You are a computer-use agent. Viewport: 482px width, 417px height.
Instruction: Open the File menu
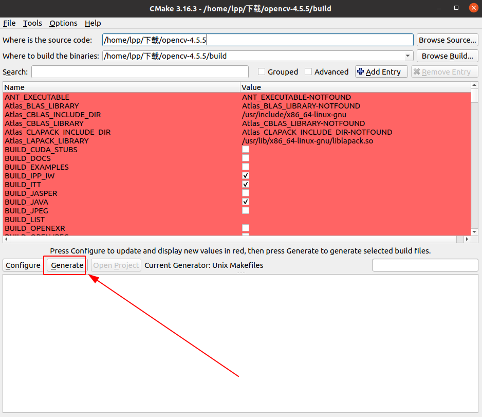[9, 23]
